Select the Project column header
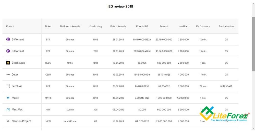The image size is (255, 134). tap(10, 26)
